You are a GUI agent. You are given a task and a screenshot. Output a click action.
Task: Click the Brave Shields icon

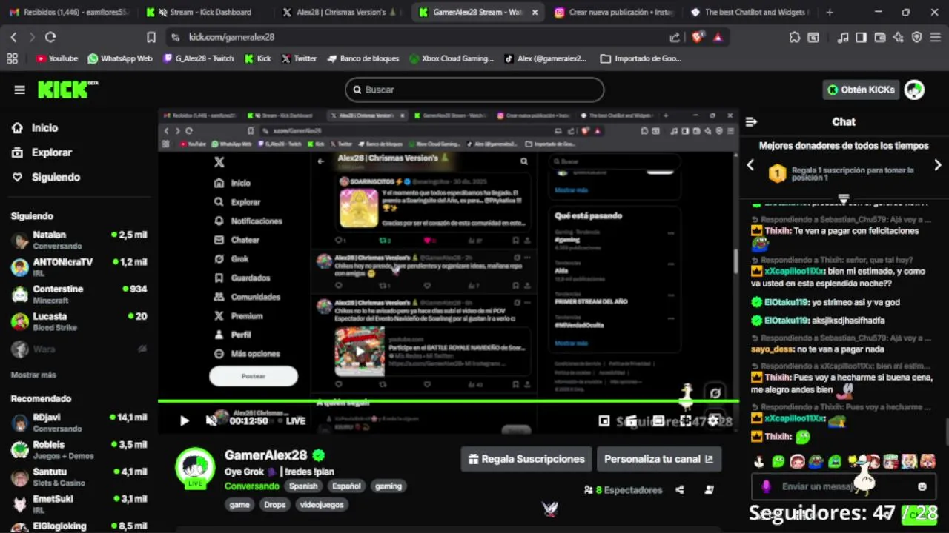[698, 37]
